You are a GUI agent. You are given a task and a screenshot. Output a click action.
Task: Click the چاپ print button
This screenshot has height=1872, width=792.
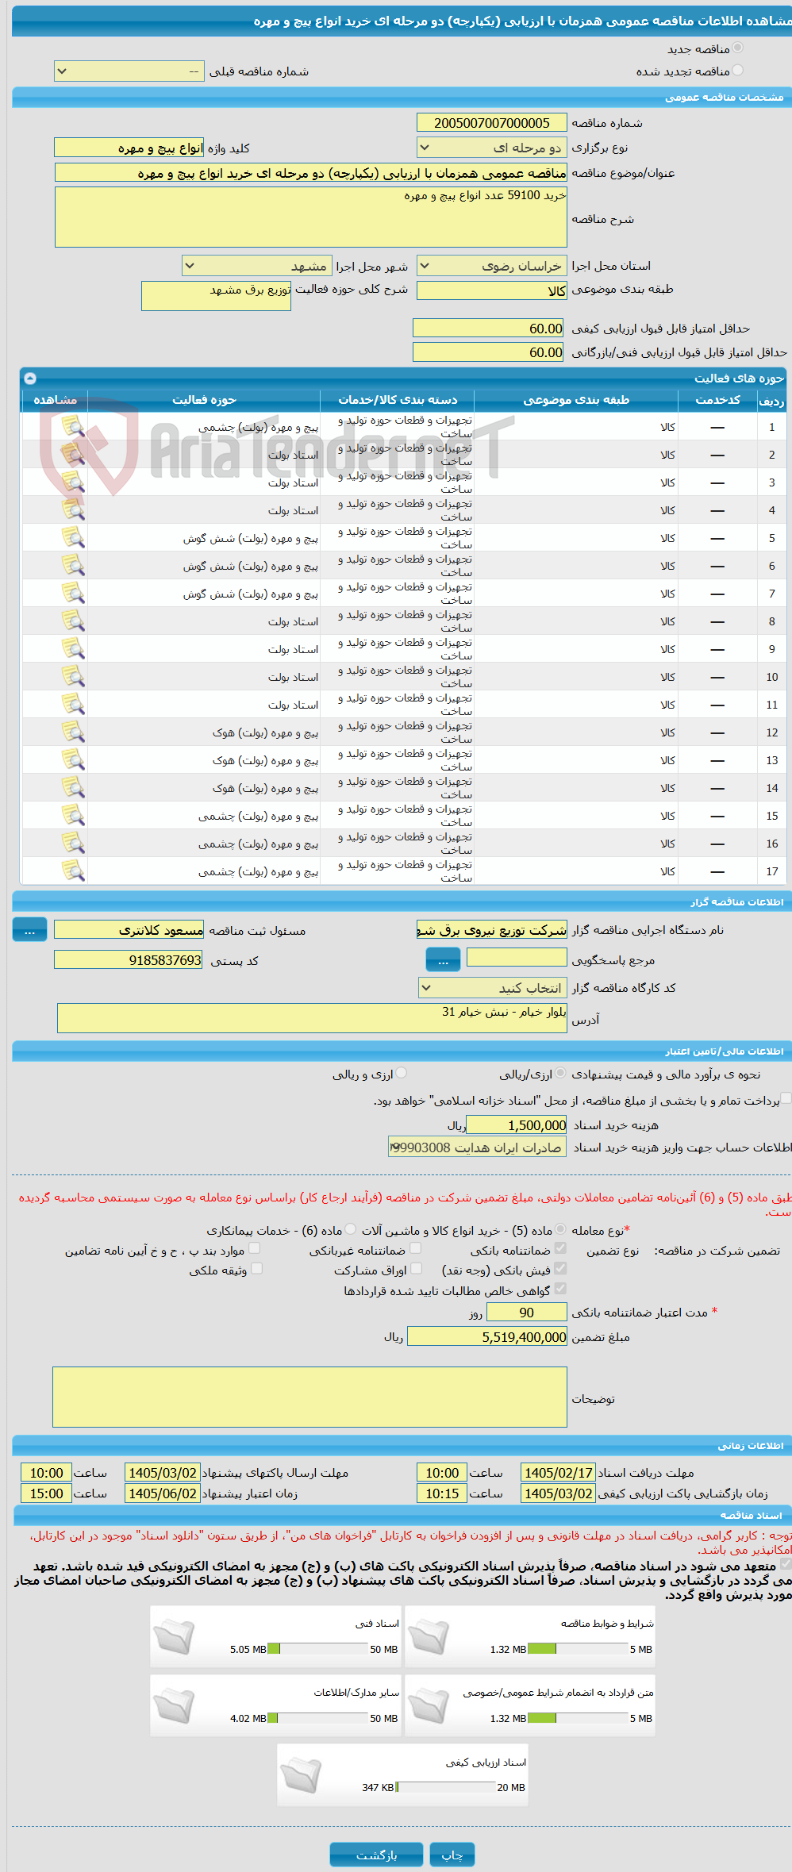tap(452, 1855)
